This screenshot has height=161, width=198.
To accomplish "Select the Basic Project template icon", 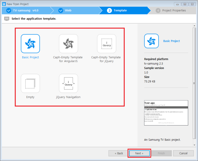I will pos(30,44).
